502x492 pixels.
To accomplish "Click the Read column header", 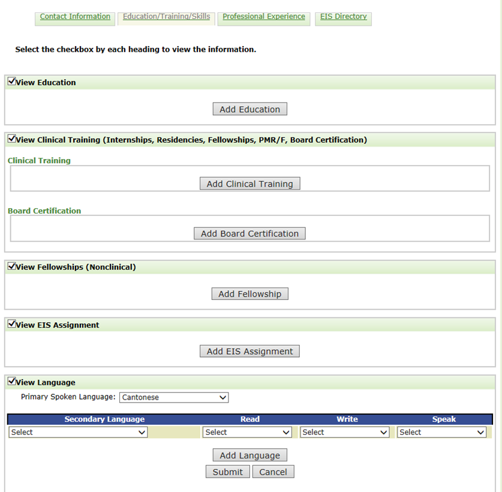I will click(250, 419).
